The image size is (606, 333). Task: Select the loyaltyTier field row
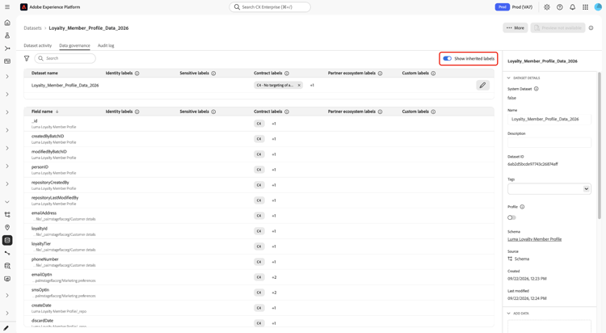(259, 247)
